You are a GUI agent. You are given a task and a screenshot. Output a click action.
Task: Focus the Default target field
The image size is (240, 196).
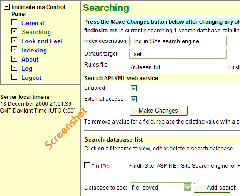coord(178,54)
